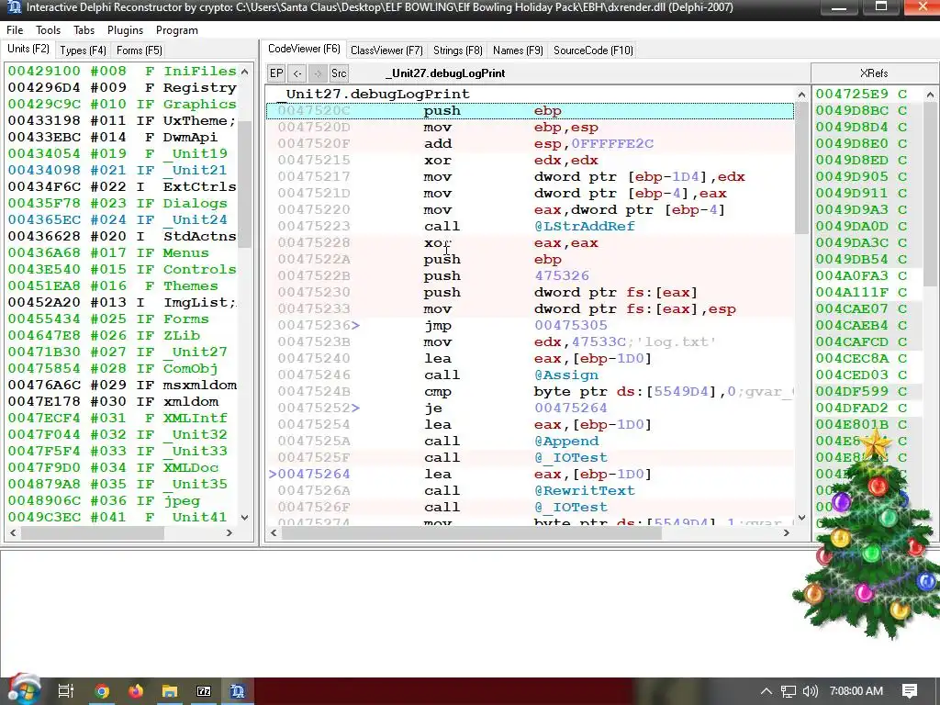Open 7-Zip from the taskbar
The height and width of the screenshot is (705, 940).
click(204, 691)
